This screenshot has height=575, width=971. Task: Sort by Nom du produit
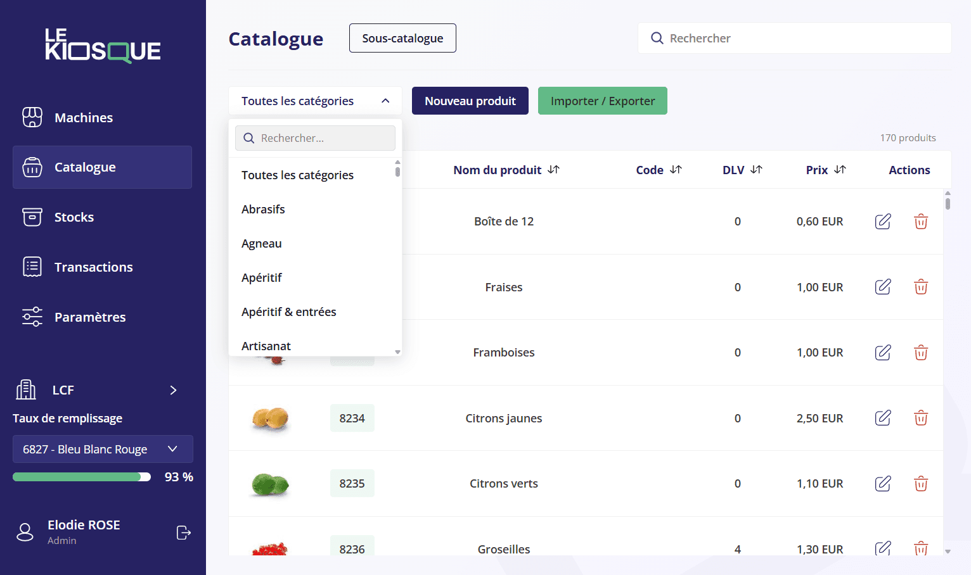click(554, 170)
